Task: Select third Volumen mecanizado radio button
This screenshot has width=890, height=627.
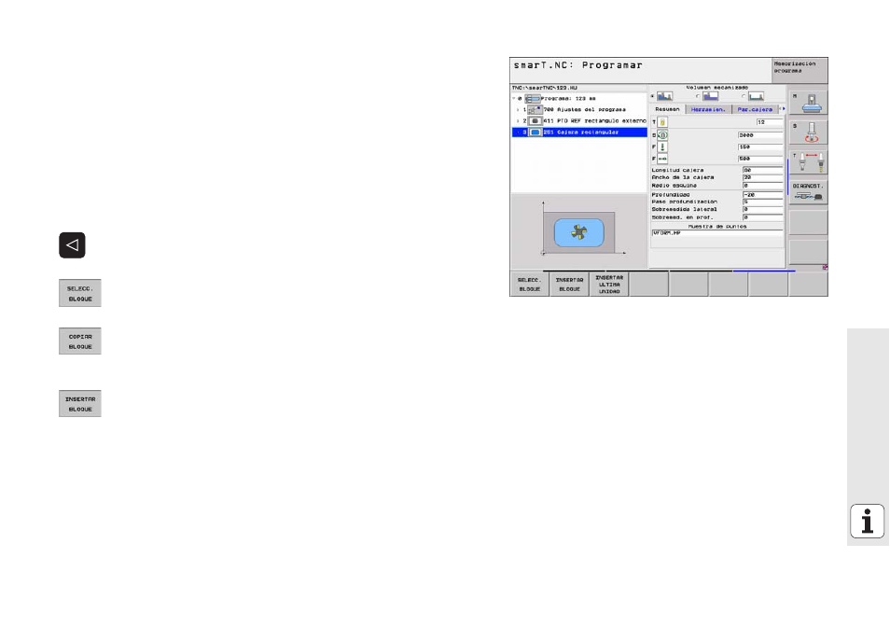Action: click(743, 96)
